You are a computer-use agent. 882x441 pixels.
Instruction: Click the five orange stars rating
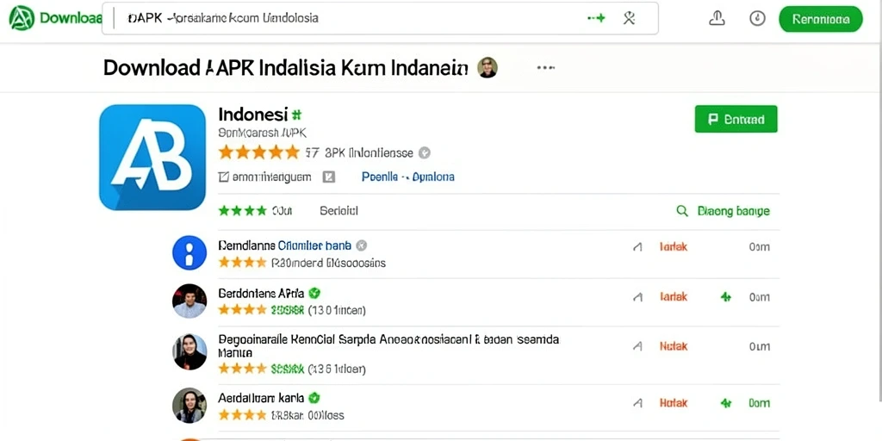pyautogui.click(x=258, y=152)
